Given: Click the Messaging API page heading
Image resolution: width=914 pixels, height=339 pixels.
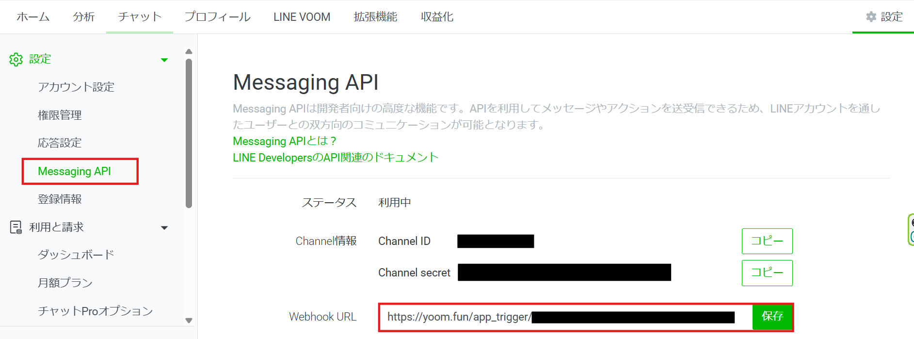Looking at the screenshot, I should [x=305, y=82].
